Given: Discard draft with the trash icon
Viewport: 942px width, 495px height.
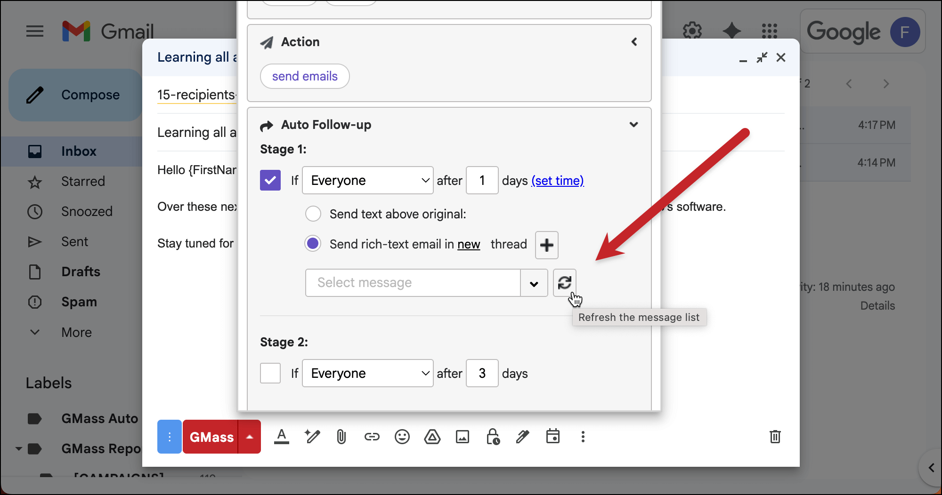Looking at the screenshot, I should coord(775,437).
